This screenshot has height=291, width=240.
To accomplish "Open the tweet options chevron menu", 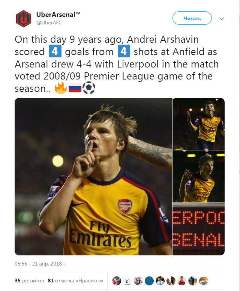I will [222, 18].
